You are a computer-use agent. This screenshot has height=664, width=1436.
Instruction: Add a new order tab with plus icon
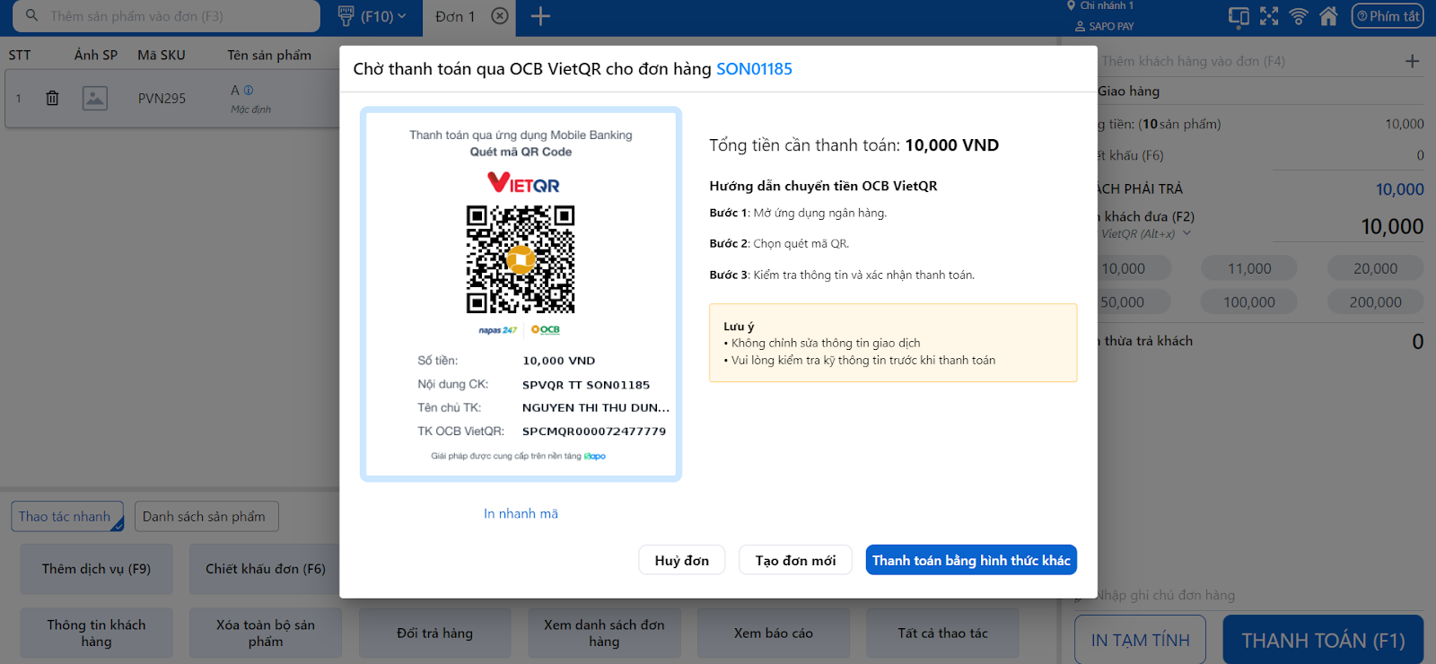coord(540,16)
